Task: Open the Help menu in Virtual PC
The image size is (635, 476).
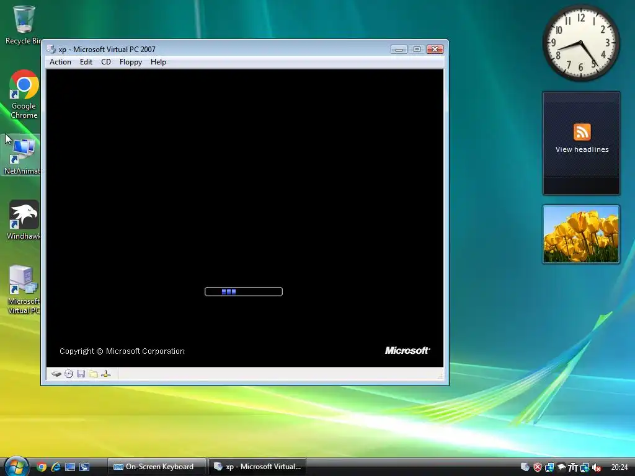Action: pos(158,62)
